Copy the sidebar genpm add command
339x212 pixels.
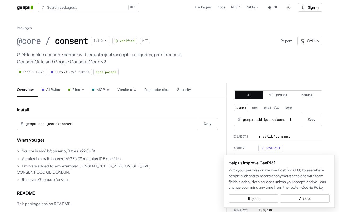(312, 120)
